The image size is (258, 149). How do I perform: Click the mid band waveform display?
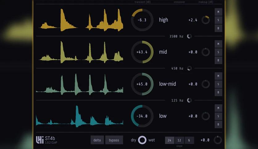tap(80, 52)
